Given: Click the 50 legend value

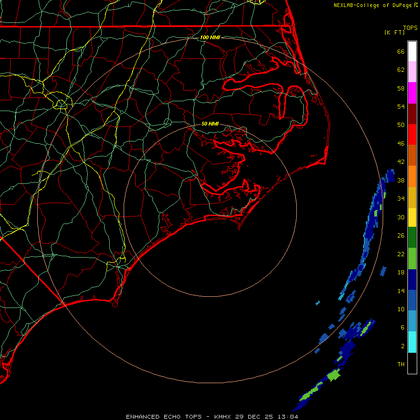Looking at the screenshot, I should (401, 125).
